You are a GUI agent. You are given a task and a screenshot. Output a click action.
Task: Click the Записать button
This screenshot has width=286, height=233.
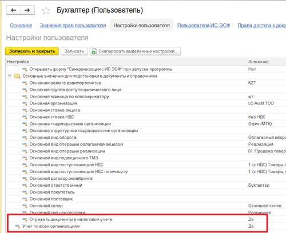(x=74, y=51)
